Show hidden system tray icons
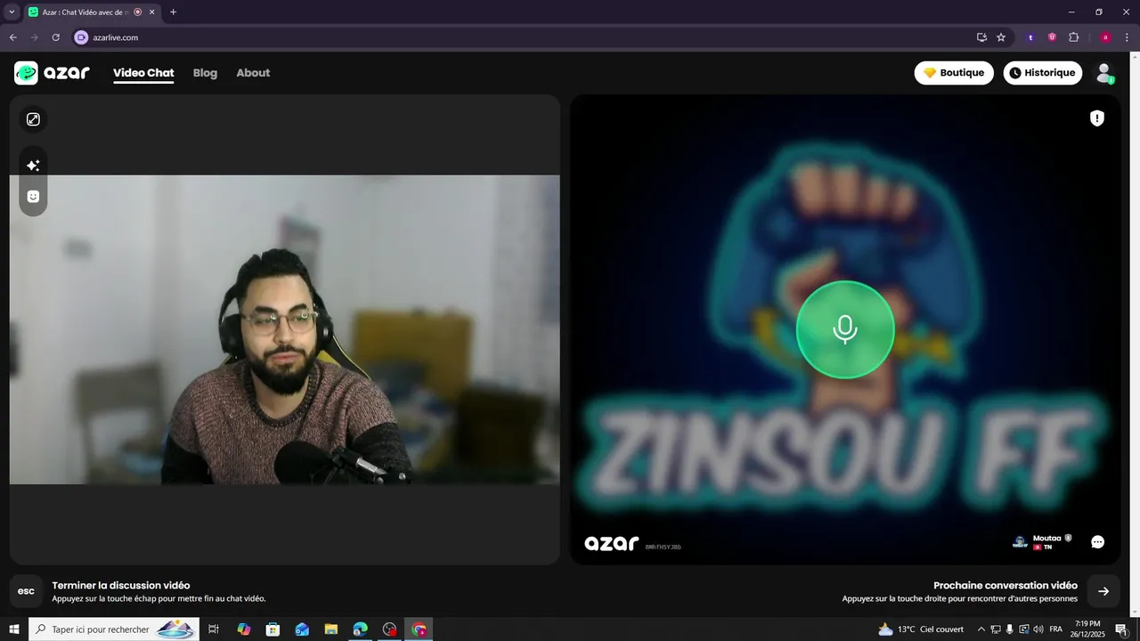1140x641 pixels. tap(981, 629)
